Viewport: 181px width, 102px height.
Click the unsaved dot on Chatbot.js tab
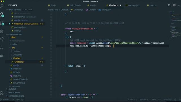120,5
